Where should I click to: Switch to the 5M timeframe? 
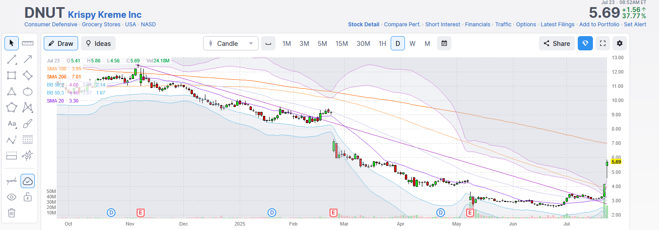tap(322, 43)
